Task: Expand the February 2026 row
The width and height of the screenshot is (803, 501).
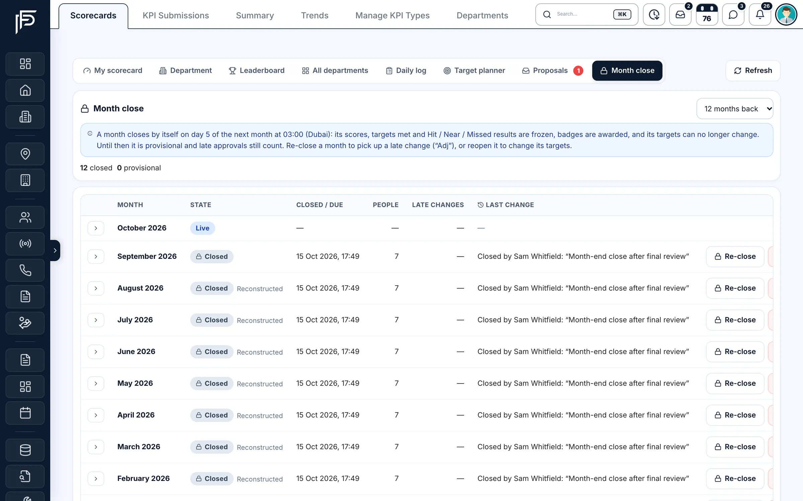Action: [x=96, y=479]
